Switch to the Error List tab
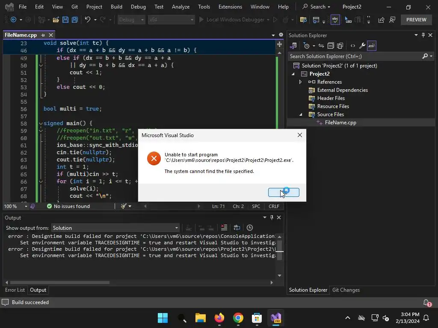The image size is (438, 328). [x=15, y=290]
